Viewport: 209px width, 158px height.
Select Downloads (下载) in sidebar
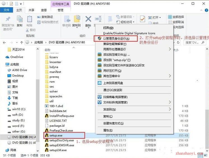[13, 98]
